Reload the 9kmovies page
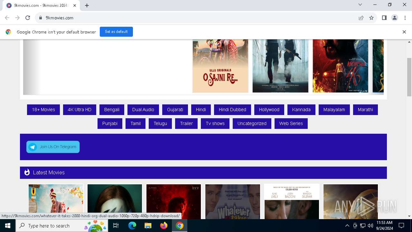This screenshot has width=412, height=232. (28, 18)
